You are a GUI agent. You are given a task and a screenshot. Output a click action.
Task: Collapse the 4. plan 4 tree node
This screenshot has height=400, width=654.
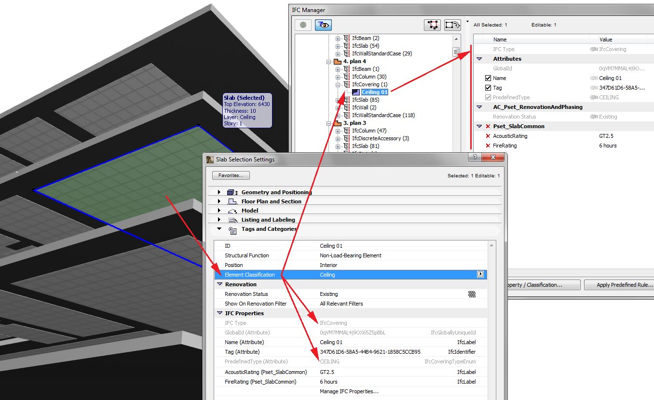(x=329, y=61)
